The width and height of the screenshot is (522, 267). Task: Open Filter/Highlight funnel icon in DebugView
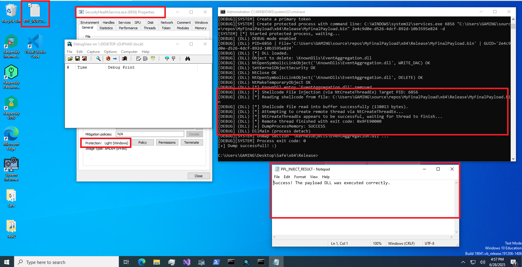click(167, 58)
